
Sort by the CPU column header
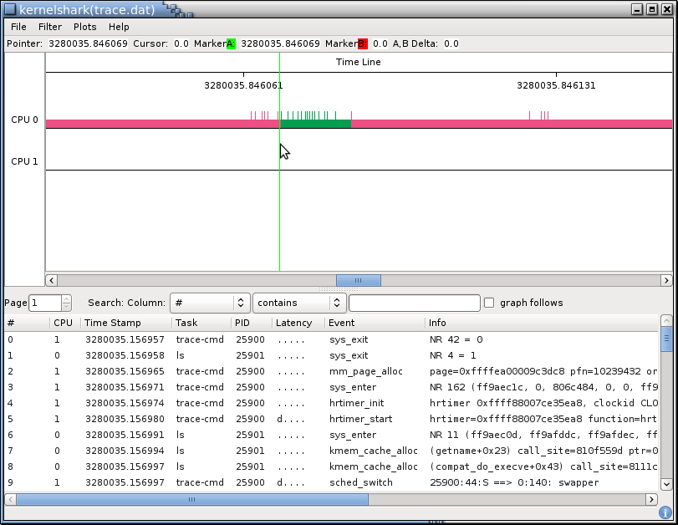pos(65,323)
